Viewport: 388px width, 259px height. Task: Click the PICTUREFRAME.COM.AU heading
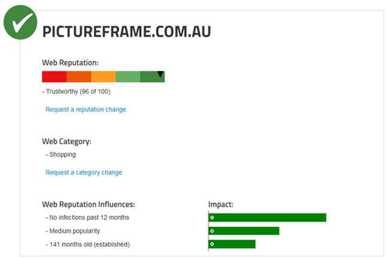tap(126, 32)
